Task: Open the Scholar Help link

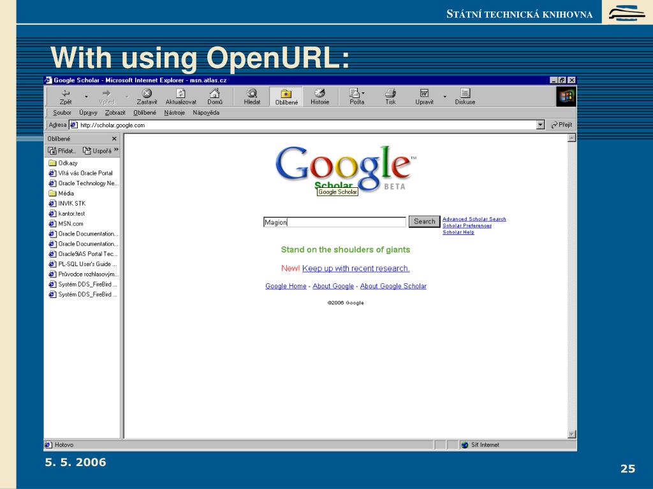Action: coord(458,232)
